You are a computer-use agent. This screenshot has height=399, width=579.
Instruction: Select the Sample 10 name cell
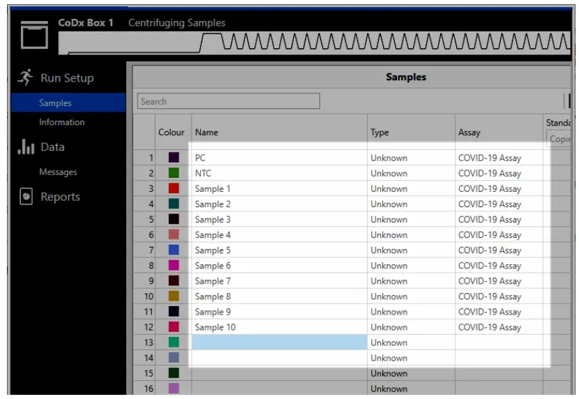[x=279, y=326]
